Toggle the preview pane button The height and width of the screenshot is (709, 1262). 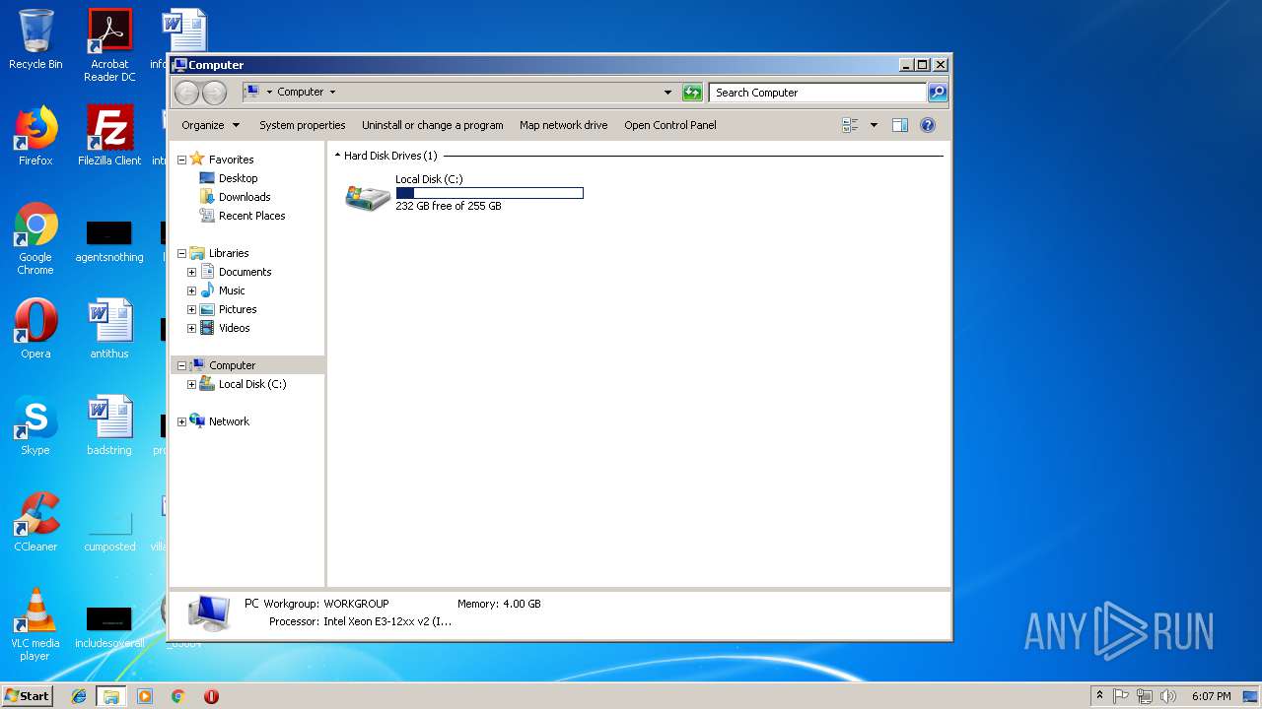pyautogui.click(x=899, y=125)
